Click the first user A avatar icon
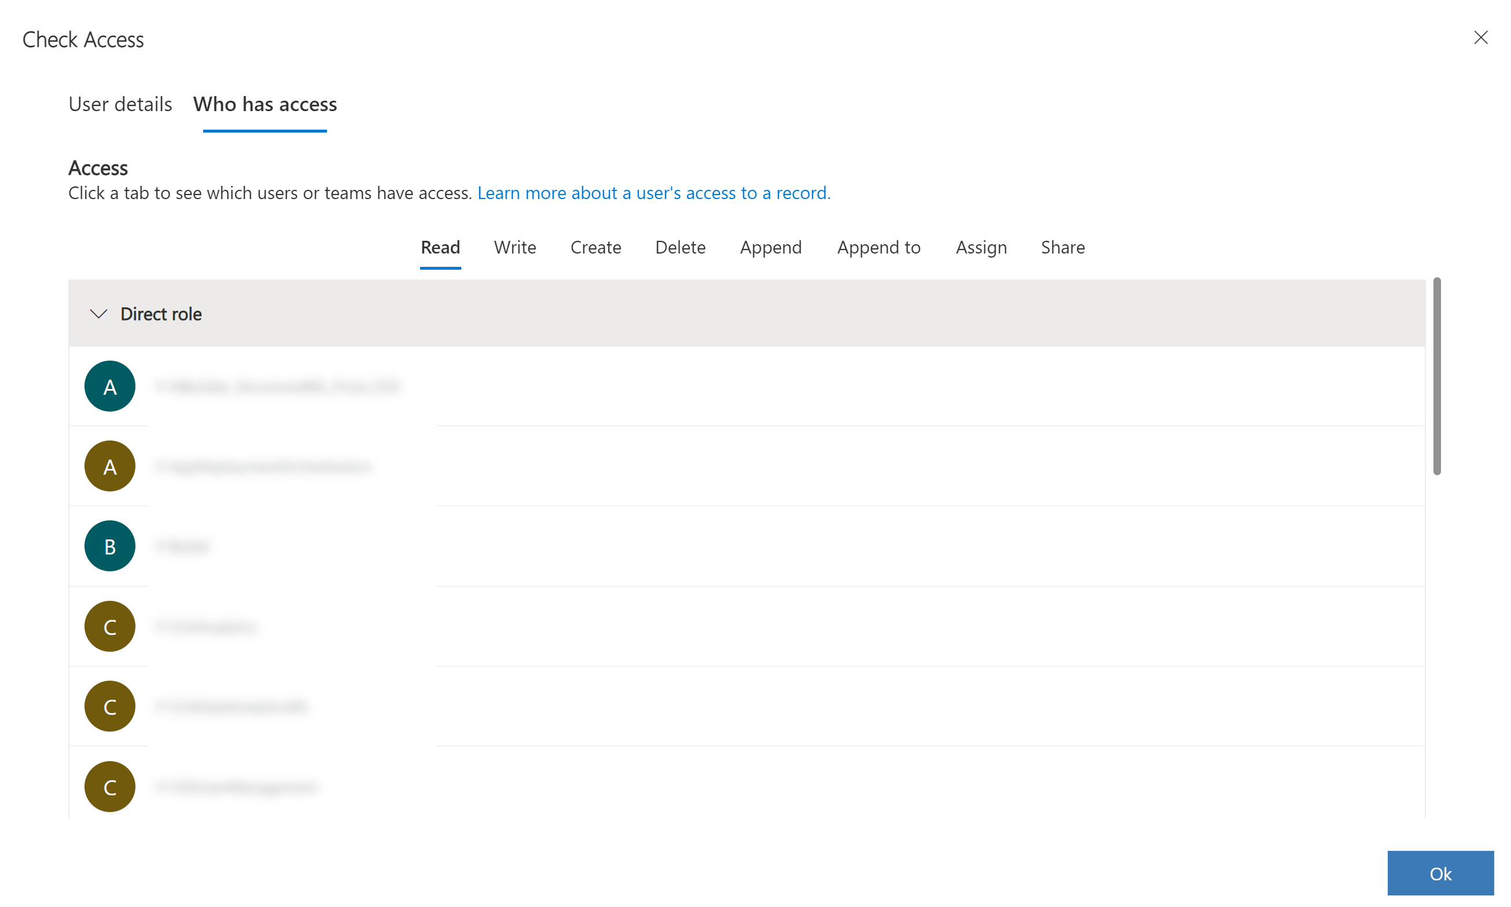The height and width of the screenshot is (907, 1511). tap(110, 385)
